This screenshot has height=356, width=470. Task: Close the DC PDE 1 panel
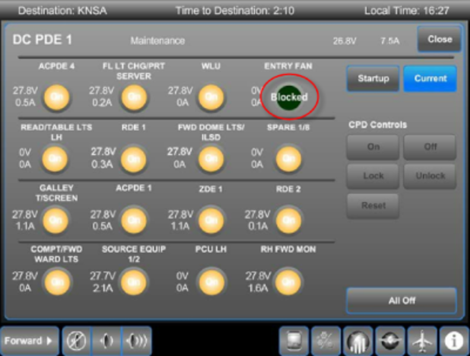(440, 39)
